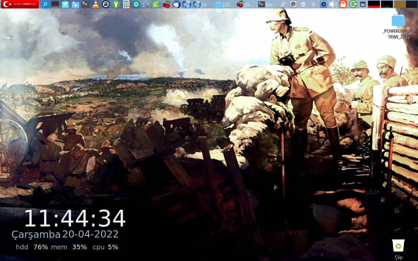Switch to the dark workspace in pager
418x261 pixels.
click(x=412, y=4)
